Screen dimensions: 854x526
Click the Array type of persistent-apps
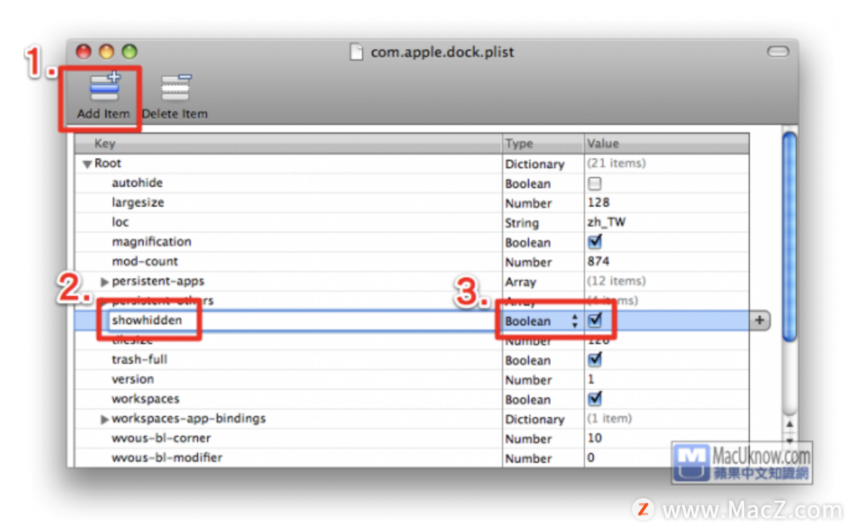click(x=521, y=282)
